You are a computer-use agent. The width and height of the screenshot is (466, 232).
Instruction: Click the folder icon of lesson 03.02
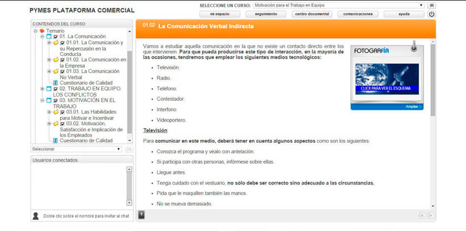pos(56,124)
